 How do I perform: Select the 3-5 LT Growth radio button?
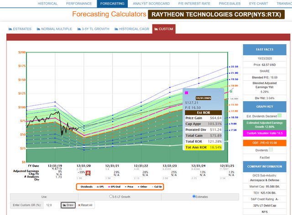(x=111, y=196)
